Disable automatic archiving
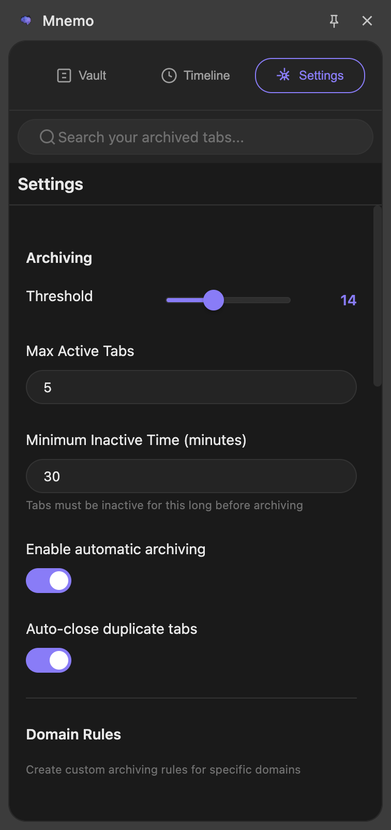 [x=49, y=580]
